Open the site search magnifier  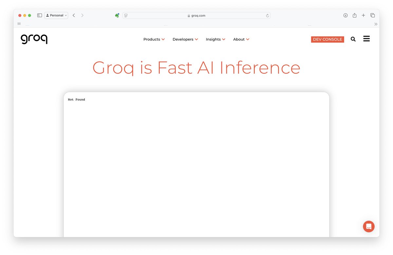(x=353, y=39)
